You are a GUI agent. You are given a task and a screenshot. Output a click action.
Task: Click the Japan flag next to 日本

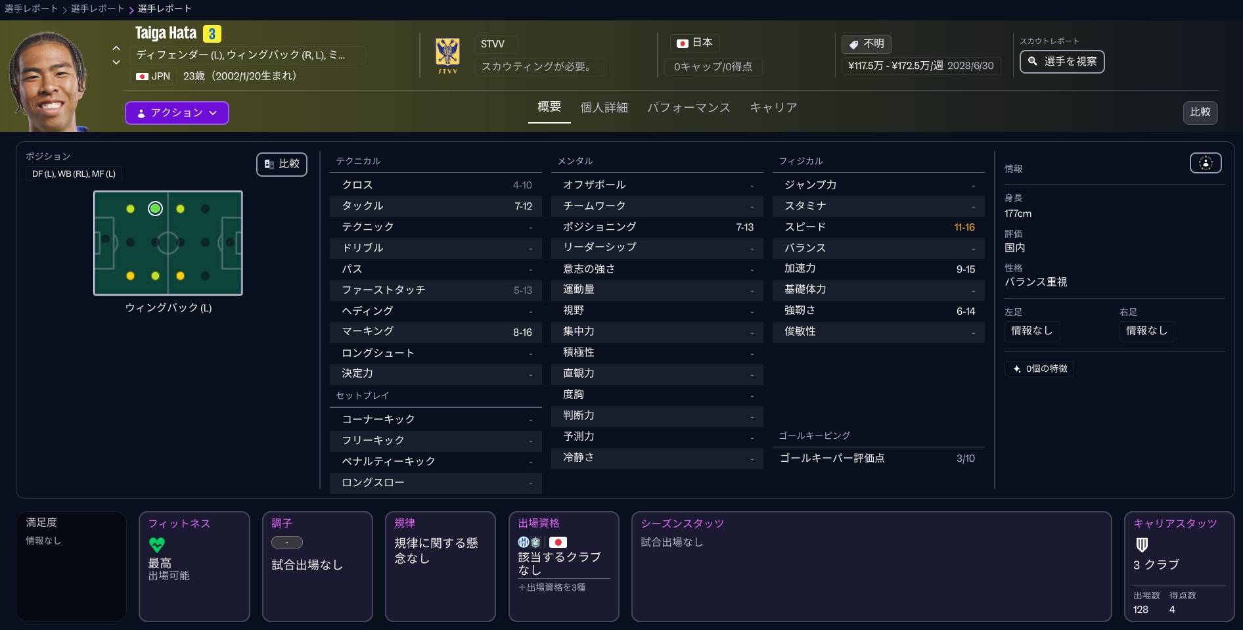(682, 43)
